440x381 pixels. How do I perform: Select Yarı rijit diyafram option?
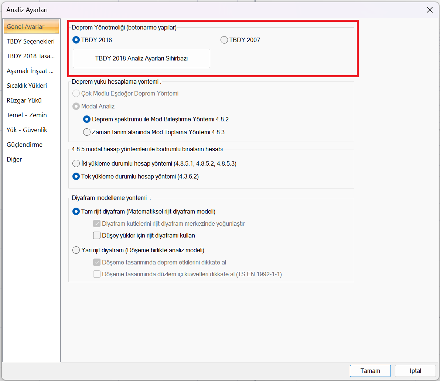pos(76,250)
